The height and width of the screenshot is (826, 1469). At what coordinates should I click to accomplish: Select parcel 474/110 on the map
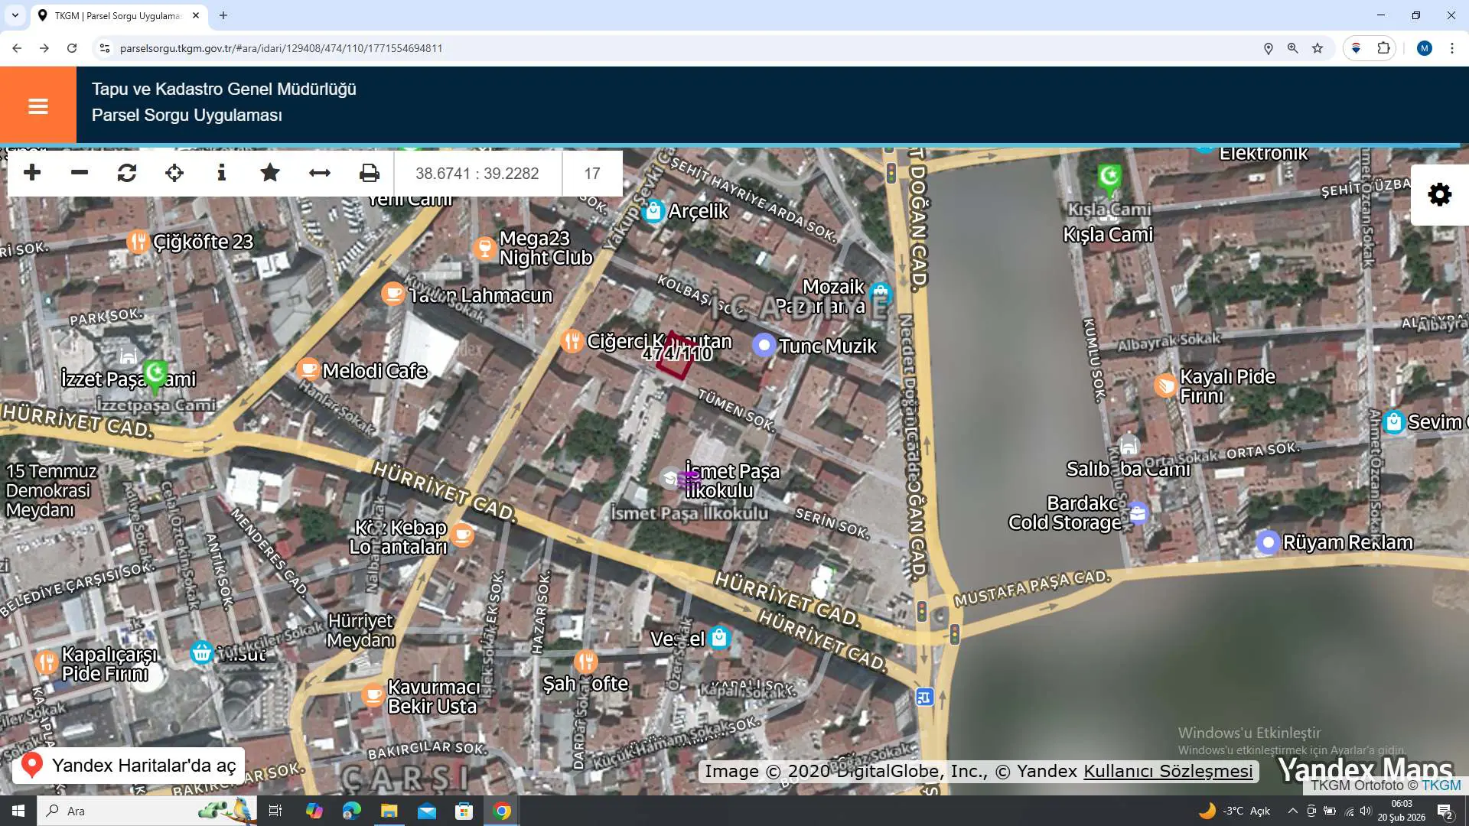(676, 356)
